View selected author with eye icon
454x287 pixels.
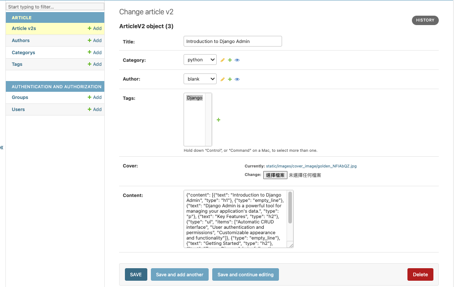(x=237, y=79)
